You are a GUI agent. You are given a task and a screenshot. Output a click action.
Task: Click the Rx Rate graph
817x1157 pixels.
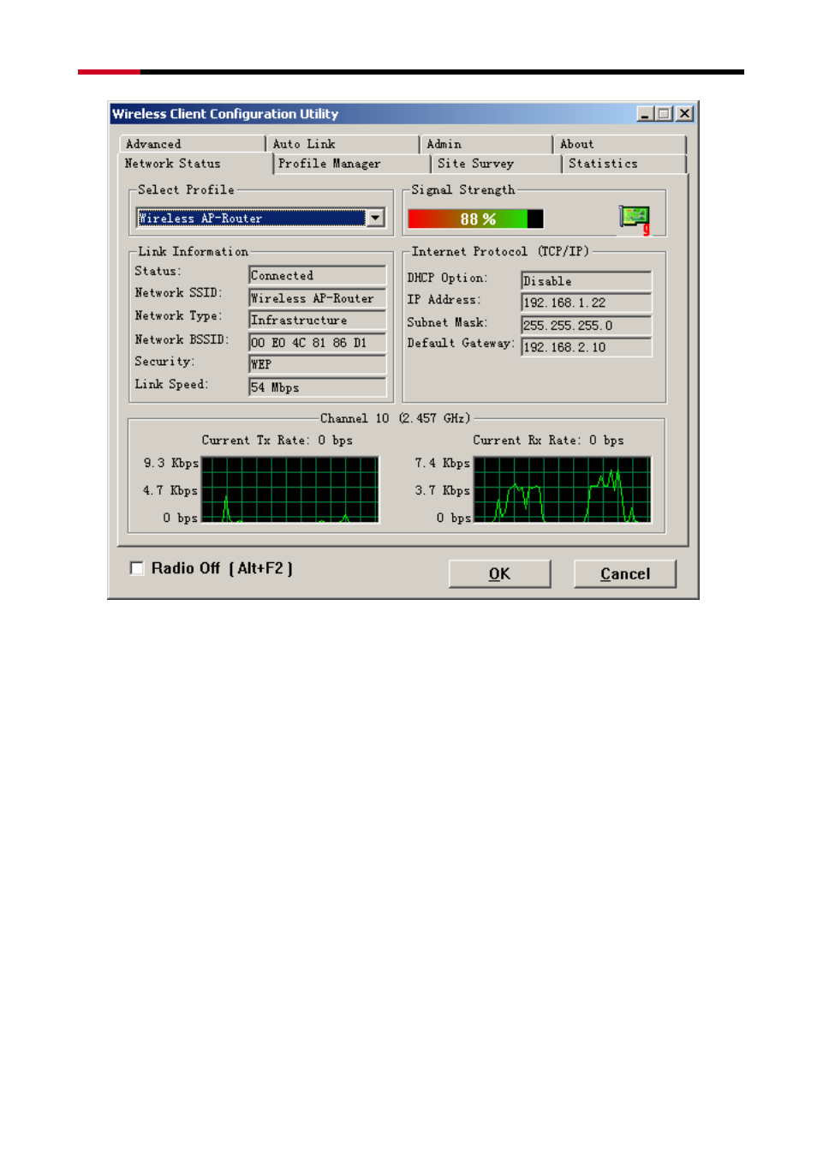click(563, 489)
